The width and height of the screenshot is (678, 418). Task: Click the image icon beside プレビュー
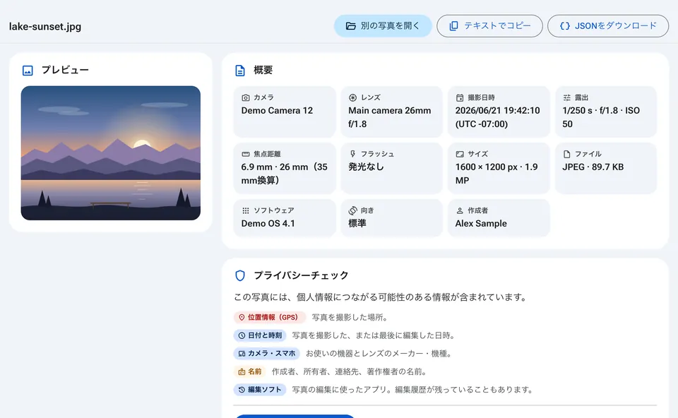(x=28, y=71)
